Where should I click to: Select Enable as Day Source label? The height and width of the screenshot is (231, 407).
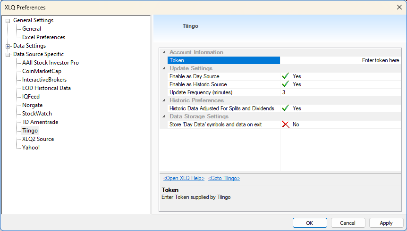click(195, 76)
